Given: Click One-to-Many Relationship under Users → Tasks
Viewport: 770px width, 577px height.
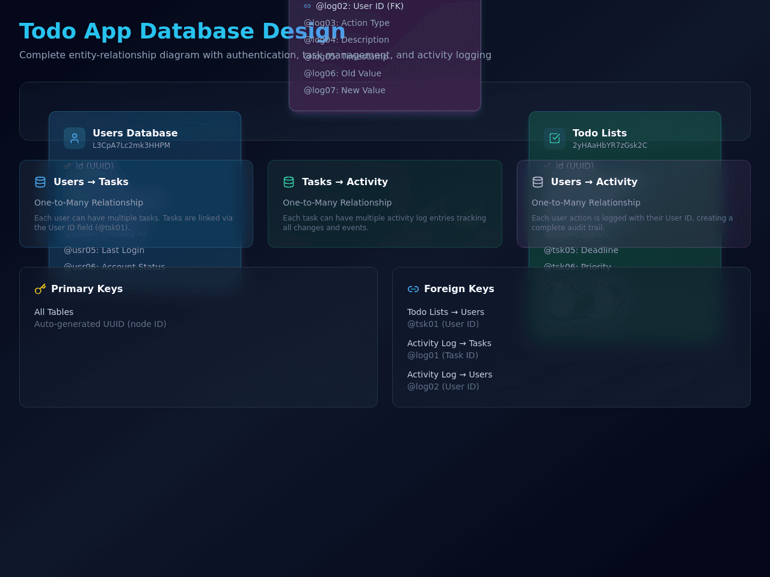Looking at the screenshot, I should (x=88, y=203).
